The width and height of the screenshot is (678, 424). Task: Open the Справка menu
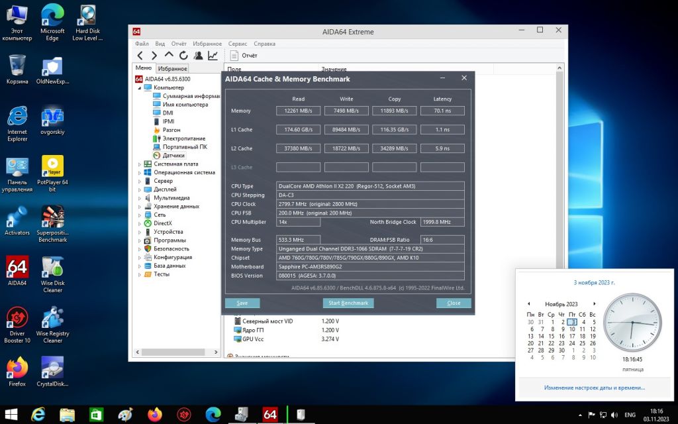click(264, 44)
